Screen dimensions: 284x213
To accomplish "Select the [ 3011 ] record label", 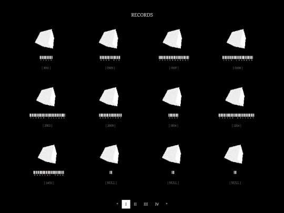I will (46, 68).
